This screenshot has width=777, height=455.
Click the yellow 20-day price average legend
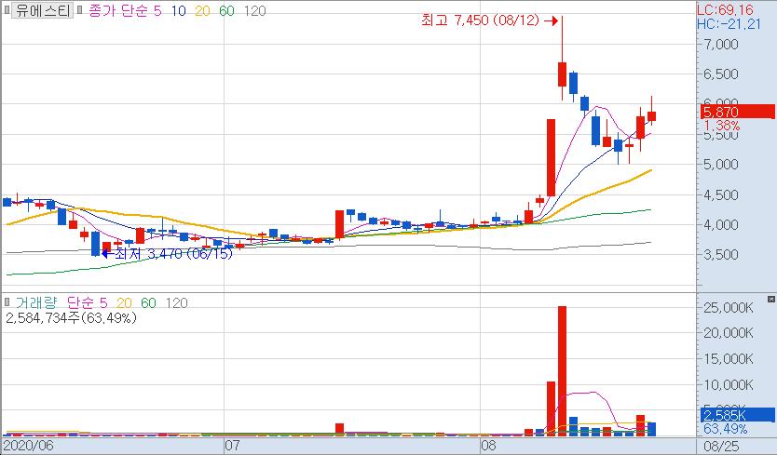pyautogui.click(x=202, y=10)
